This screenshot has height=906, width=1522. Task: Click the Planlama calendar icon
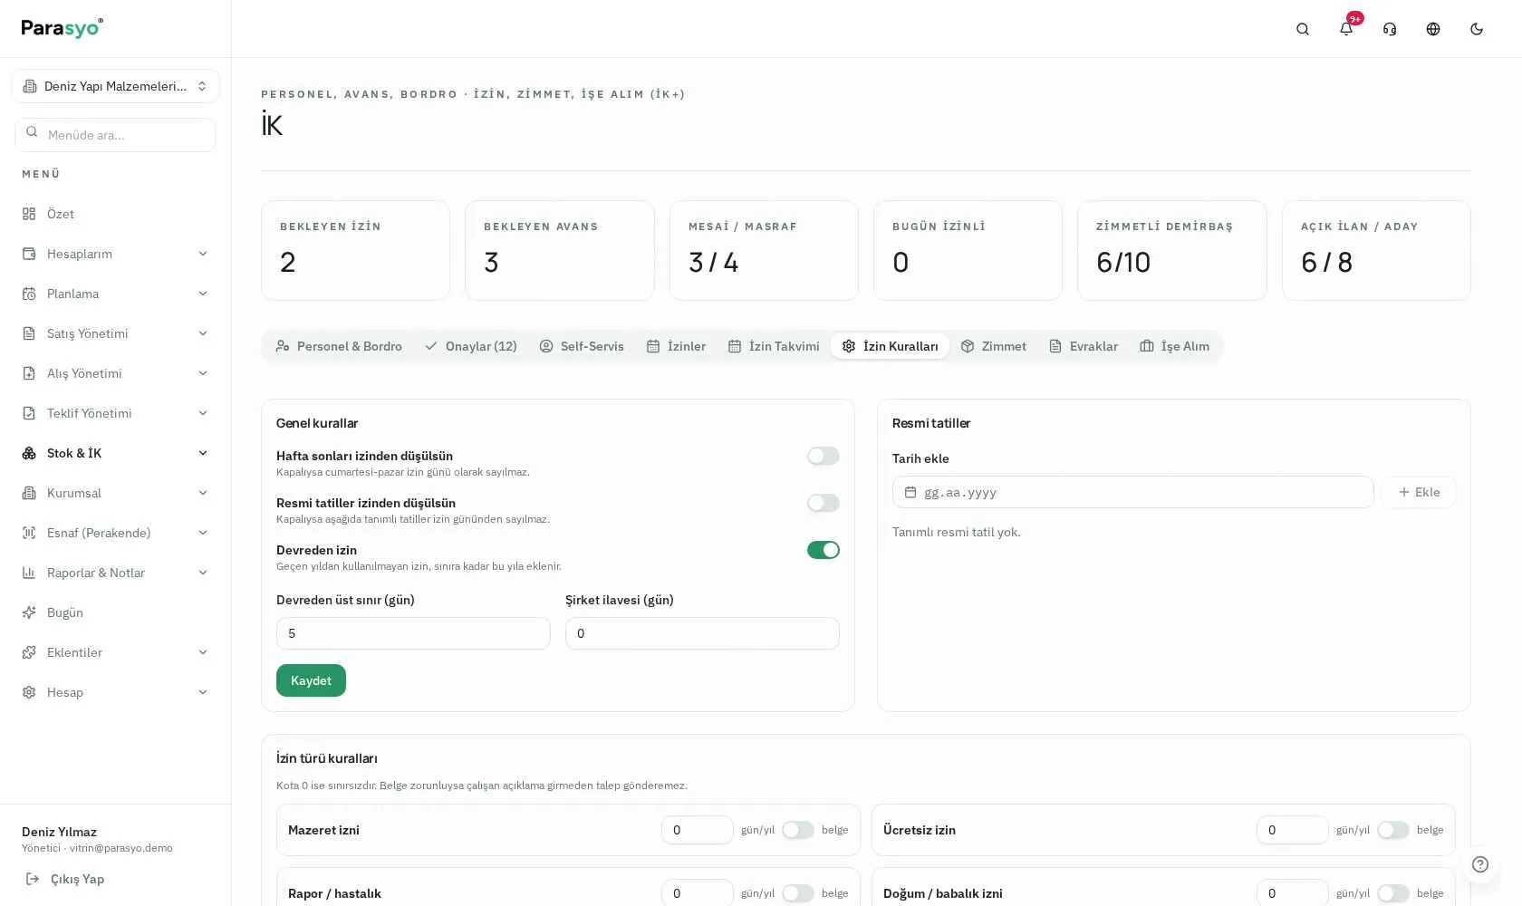(x=29, y=294)
